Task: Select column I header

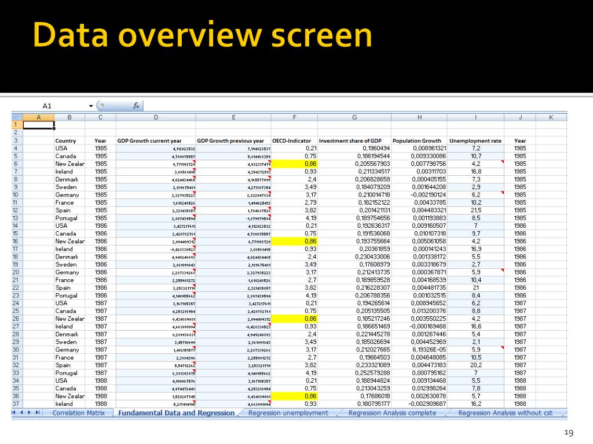Action: click(x=475, y=117)
